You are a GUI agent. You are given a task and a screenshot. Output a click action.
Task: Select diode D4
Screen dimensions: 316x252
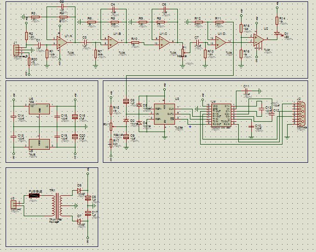pyautogui.click(x=139, y=123)
